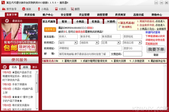169x112 pixels.
Task: Select the 小商品 category tab
Action: [x=80, y=21]
